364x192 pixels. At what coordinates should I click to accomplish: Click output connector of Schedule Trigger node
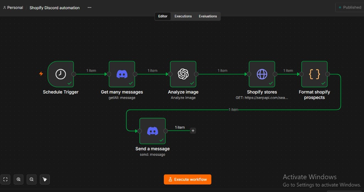click(74, 74)
